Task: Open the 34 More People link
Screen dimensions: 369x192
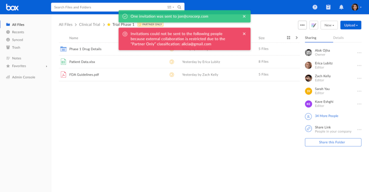Action: pyautogui.click(x=326, y=116)
